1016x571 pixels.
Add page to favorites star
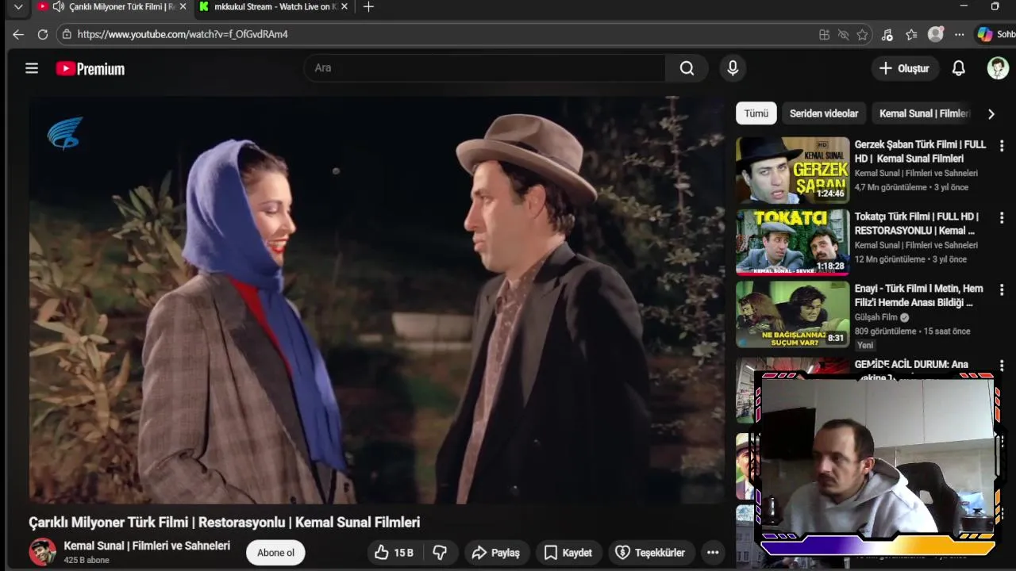[x=862, y=35]
